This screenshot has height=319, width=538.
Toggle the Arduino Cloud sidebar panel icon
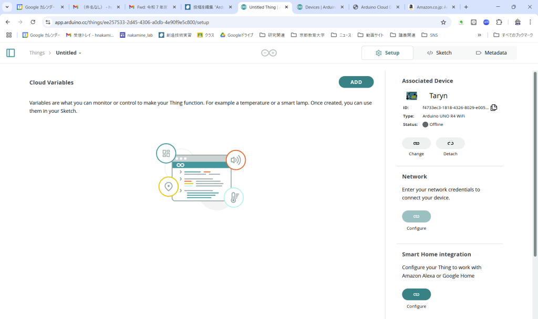[x=11, y=53]
